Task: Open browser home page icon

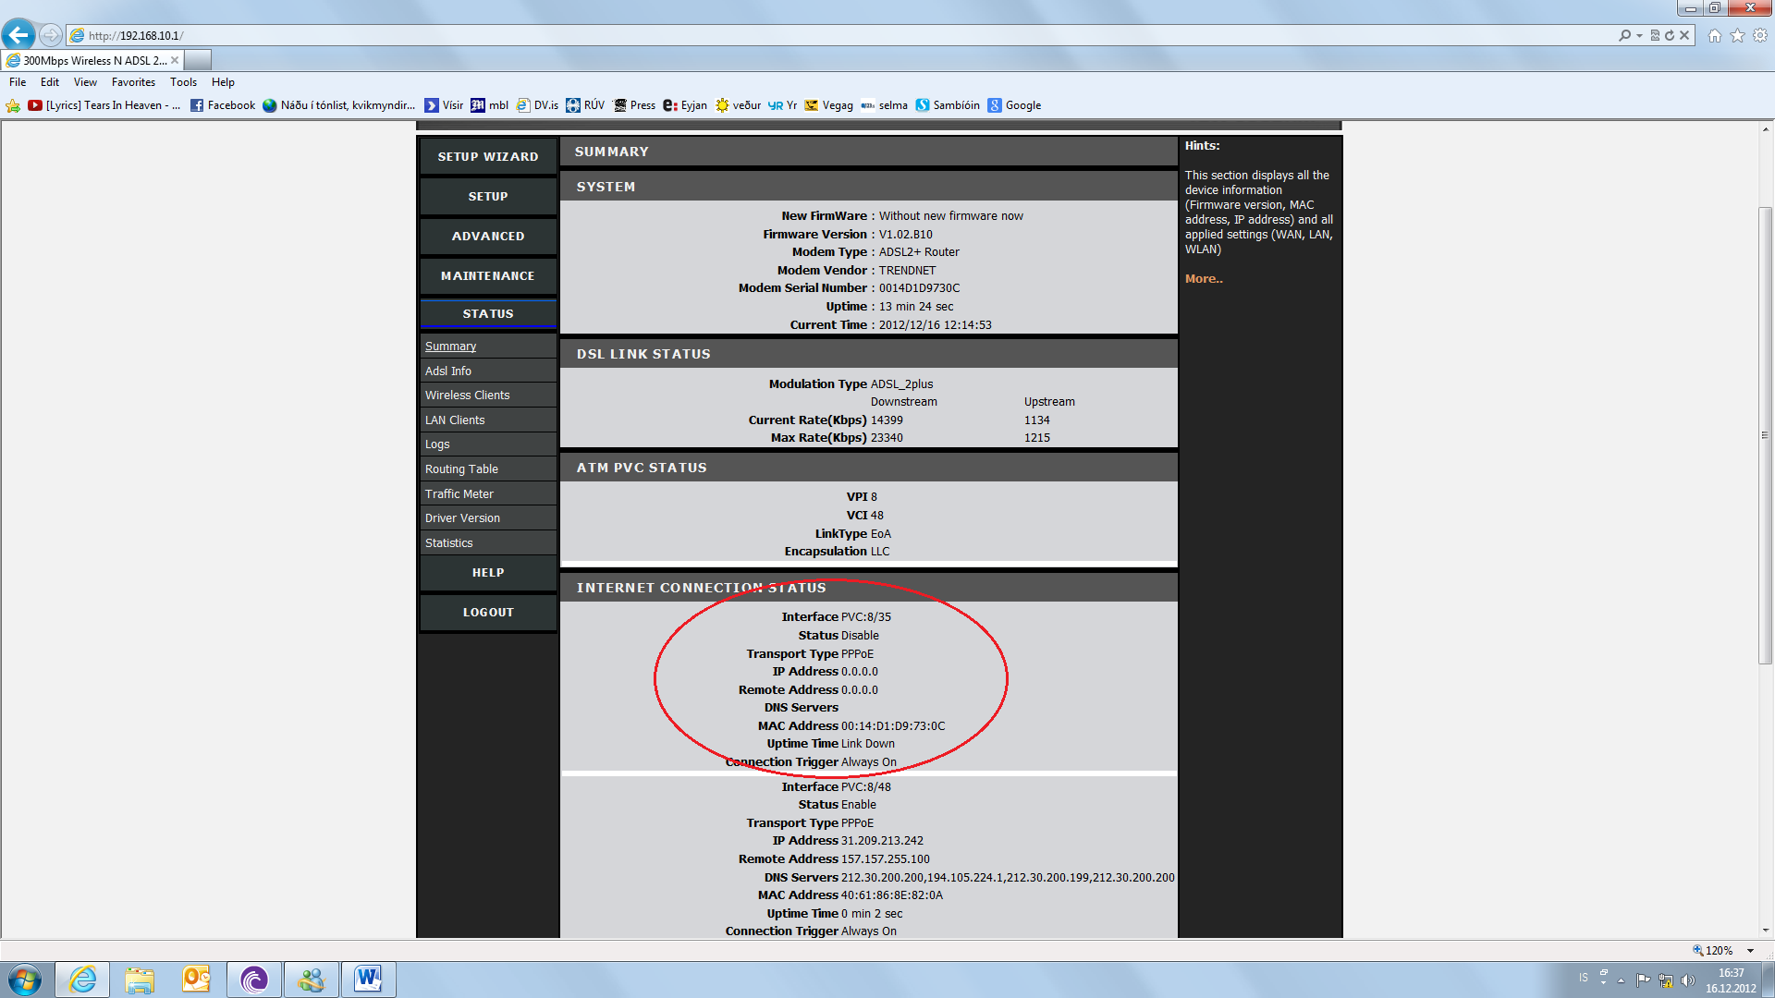Action: [x=1715, y=35]
